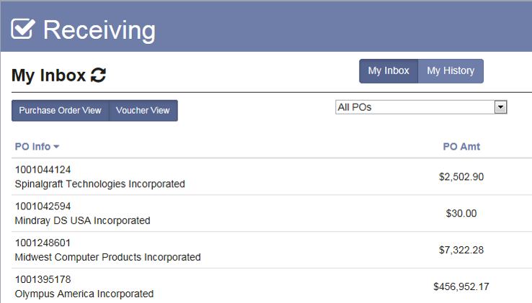Open PO 1001044124 Spinalgraft Technologies row
The image size is (532, 303).
click(x=272, y=176)
